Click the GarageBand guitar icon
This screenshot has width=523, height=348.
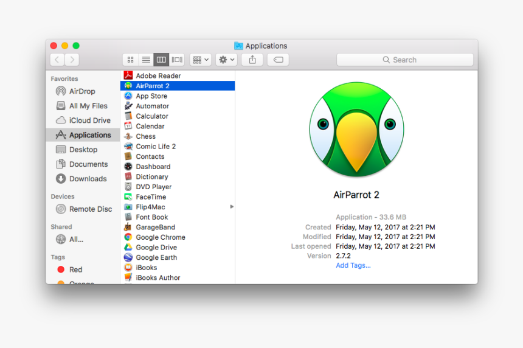[128, 227]
